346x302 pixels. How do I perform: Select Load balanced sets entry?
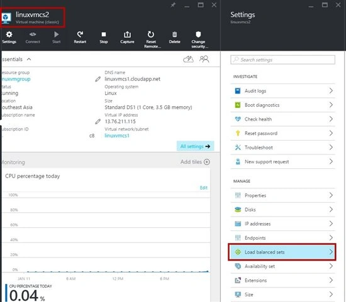[282, 252]
